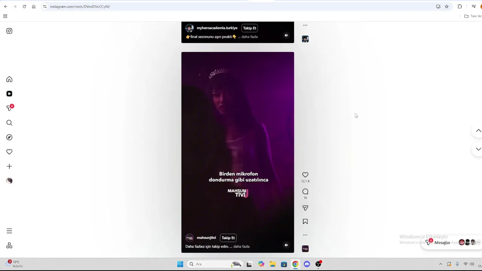The height and width of the screenshot is (271, 482).
Task: Open direct messages icon with badge 4
Action: pos(9,108)
